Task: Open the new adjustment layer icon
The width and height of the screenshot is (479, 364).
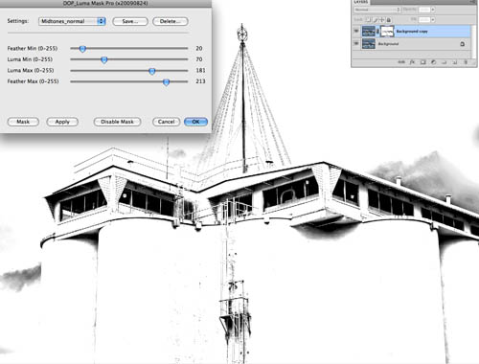Action: (x=433, y=62)
